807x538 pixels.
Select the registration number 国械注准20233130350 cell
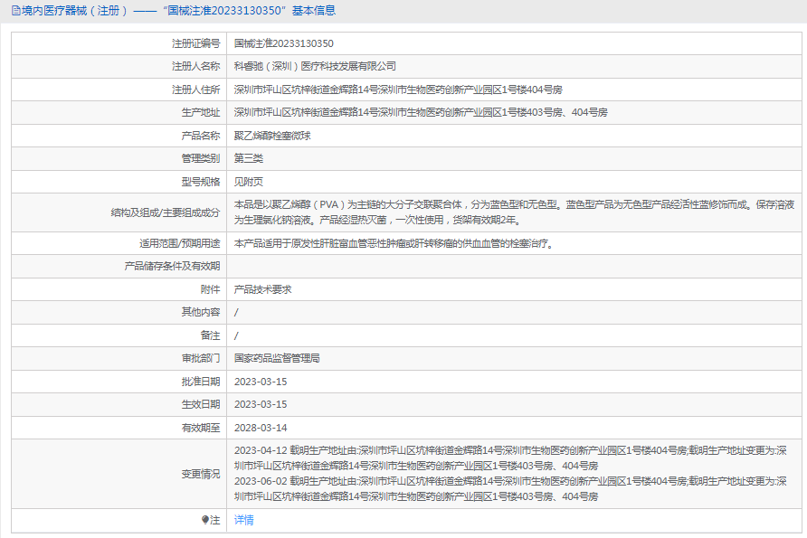283,43
